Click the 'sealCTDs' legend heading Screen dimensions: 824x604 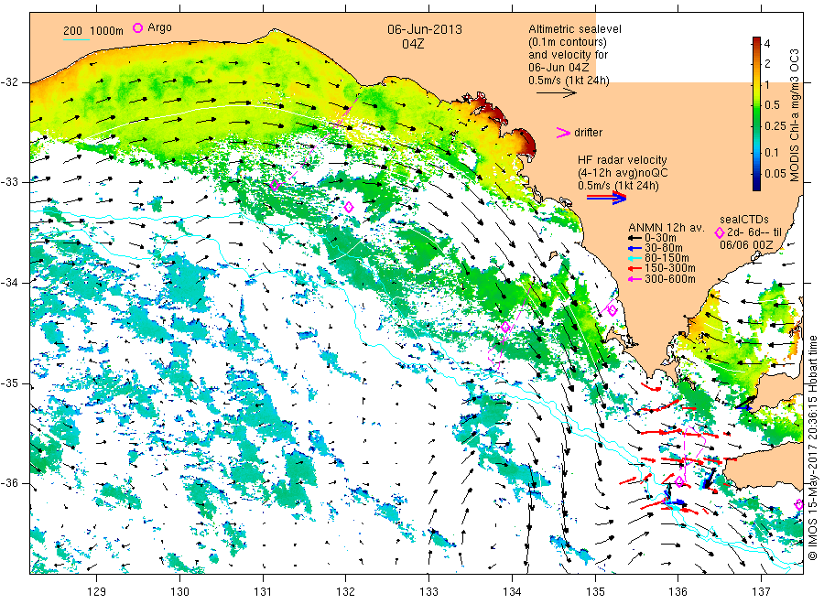coord(744,220)
